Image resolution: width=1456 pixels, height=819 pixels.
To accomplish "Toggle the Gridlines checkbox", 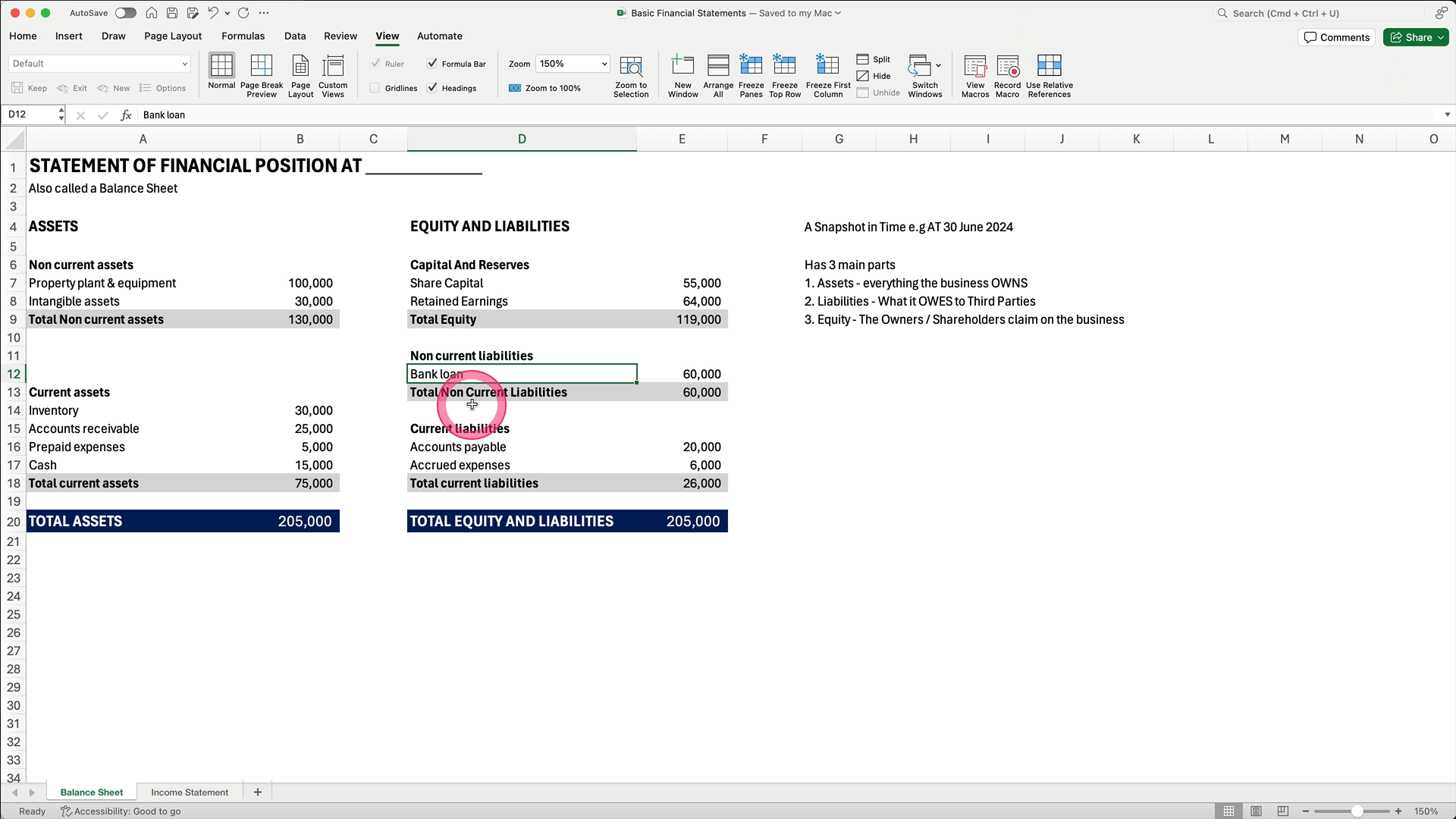I will click(x=375, y=88).
